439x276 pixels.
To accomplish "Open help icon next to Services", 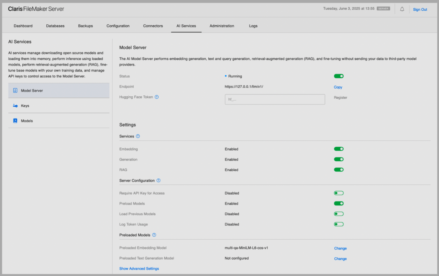I will tap(138, 137).
